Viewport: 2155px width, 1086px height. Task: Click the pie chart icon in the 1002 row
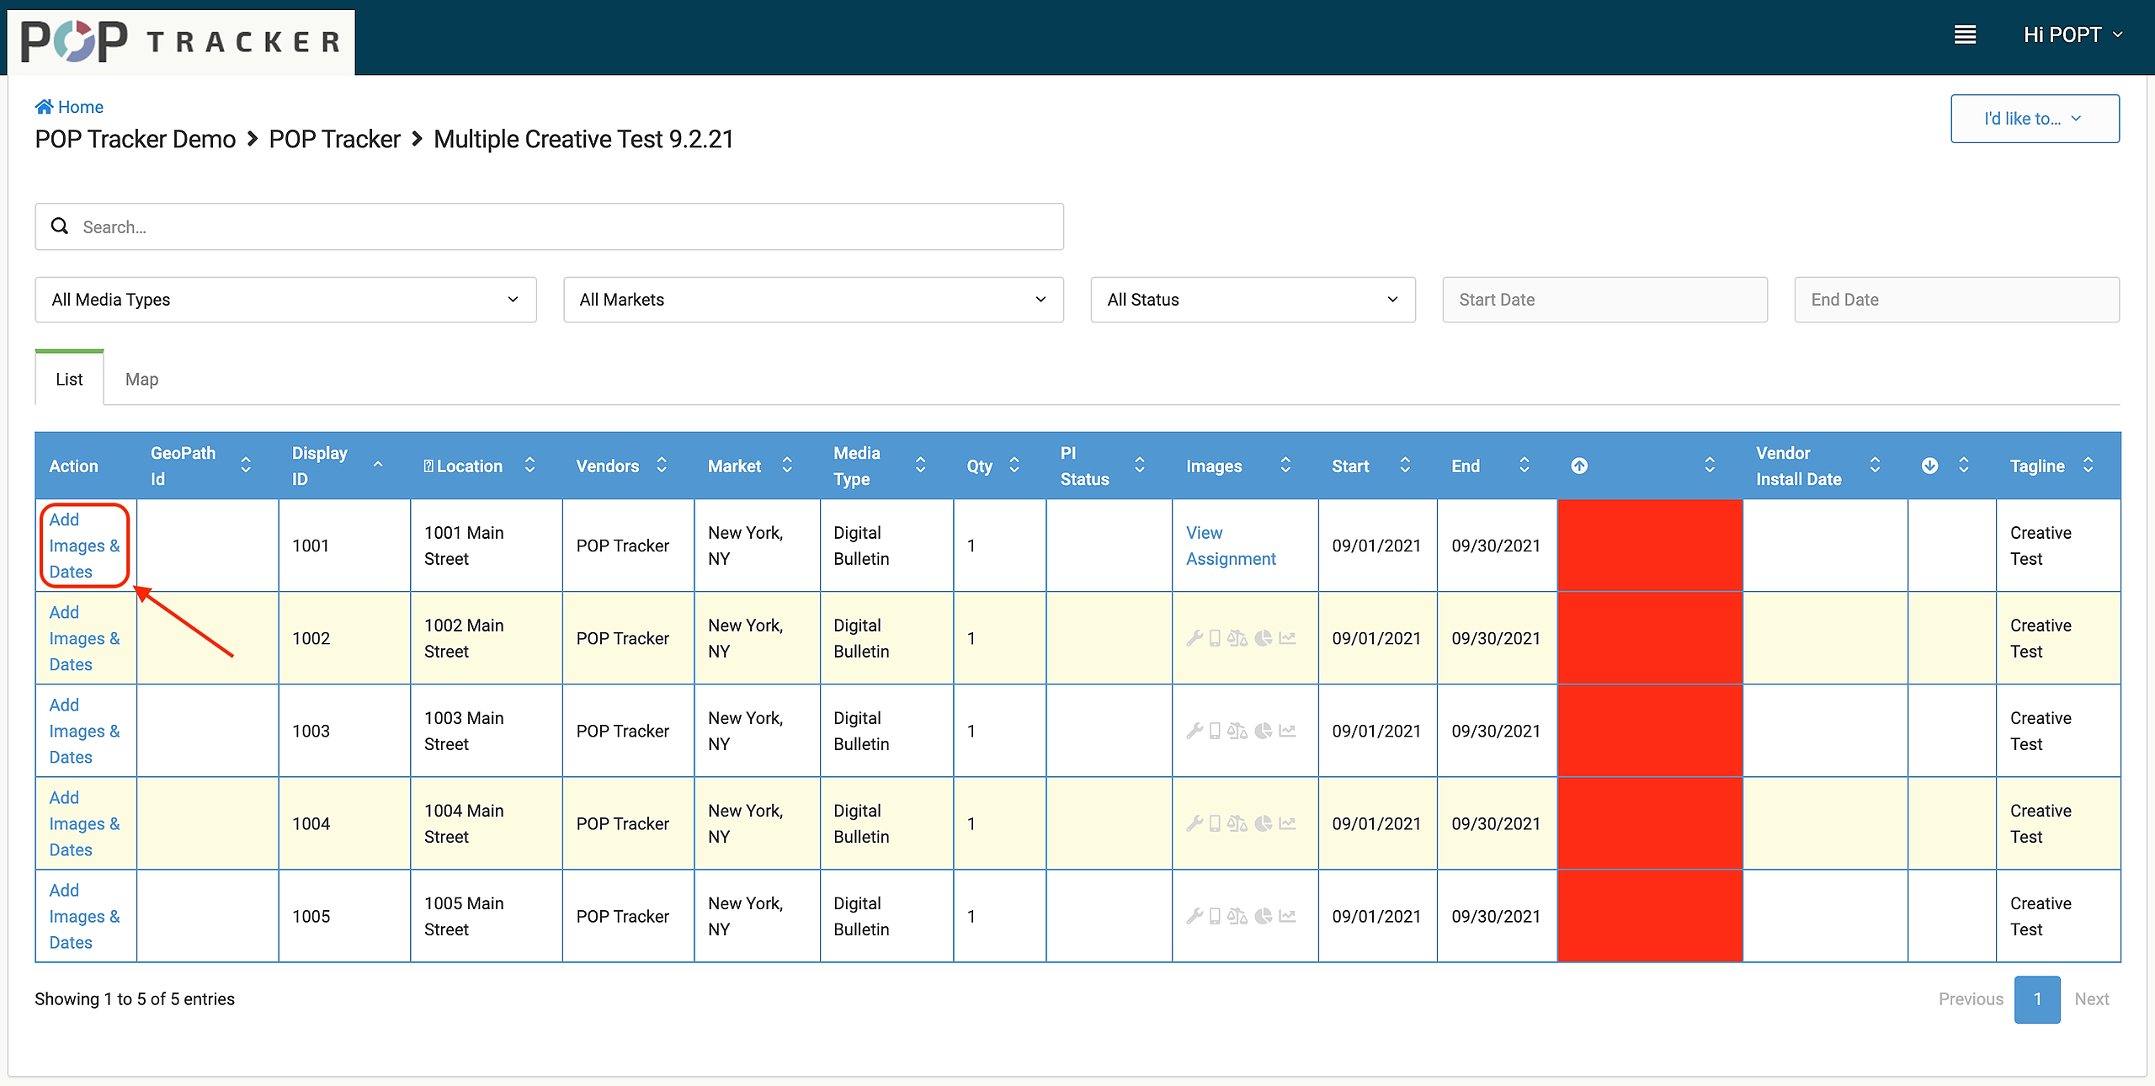coord(1264,638)
